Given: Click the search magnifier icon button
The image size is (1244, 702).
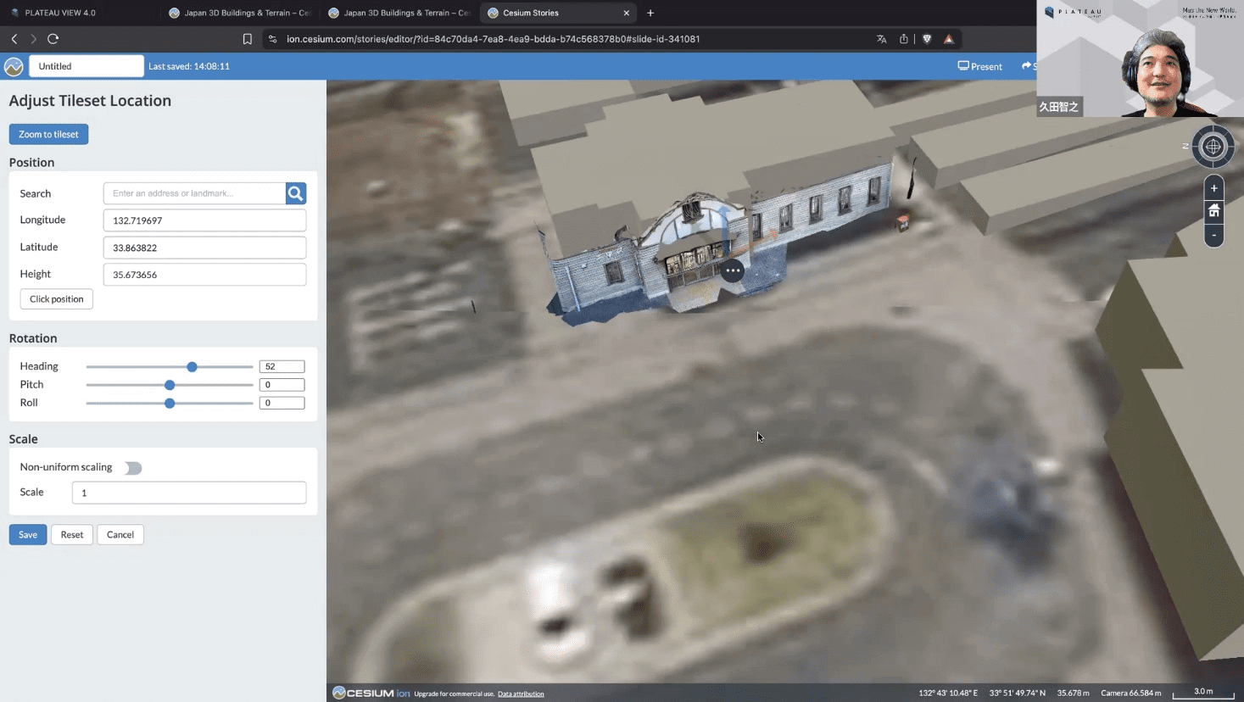Looking at the screenshot, I should [295, 193].
